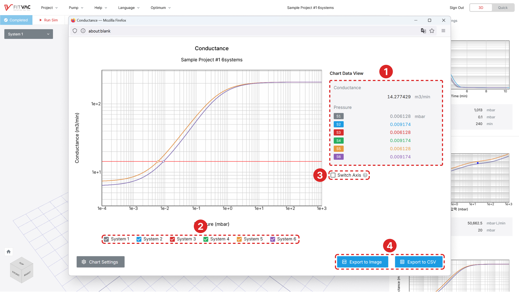
Task: Toggle the System 1 checkbox
Action: 107,239
